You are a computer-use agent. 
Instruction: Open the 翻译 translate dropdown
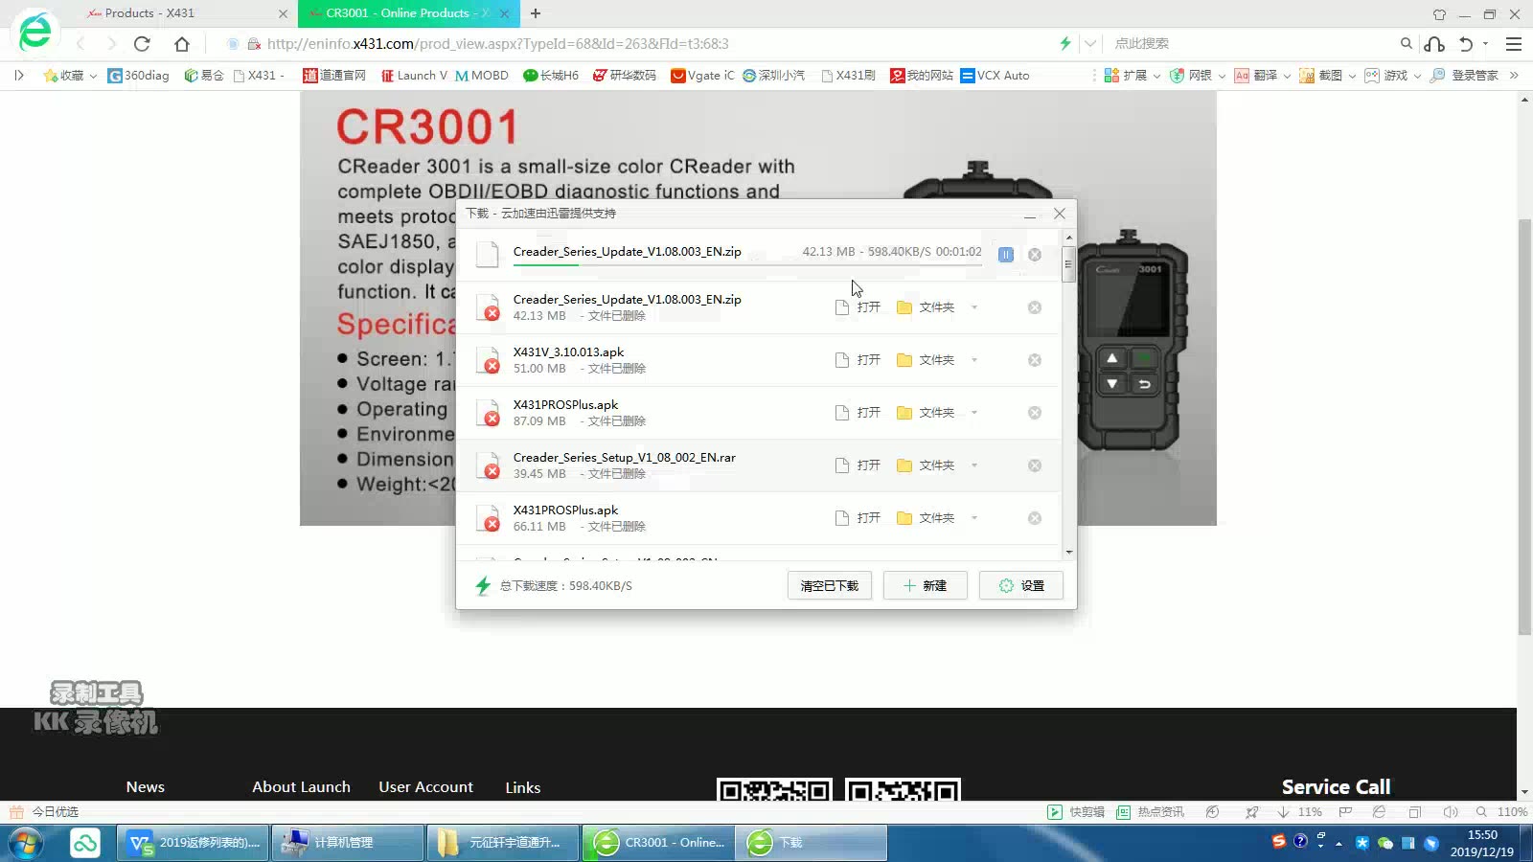[x=1263, y=76]
